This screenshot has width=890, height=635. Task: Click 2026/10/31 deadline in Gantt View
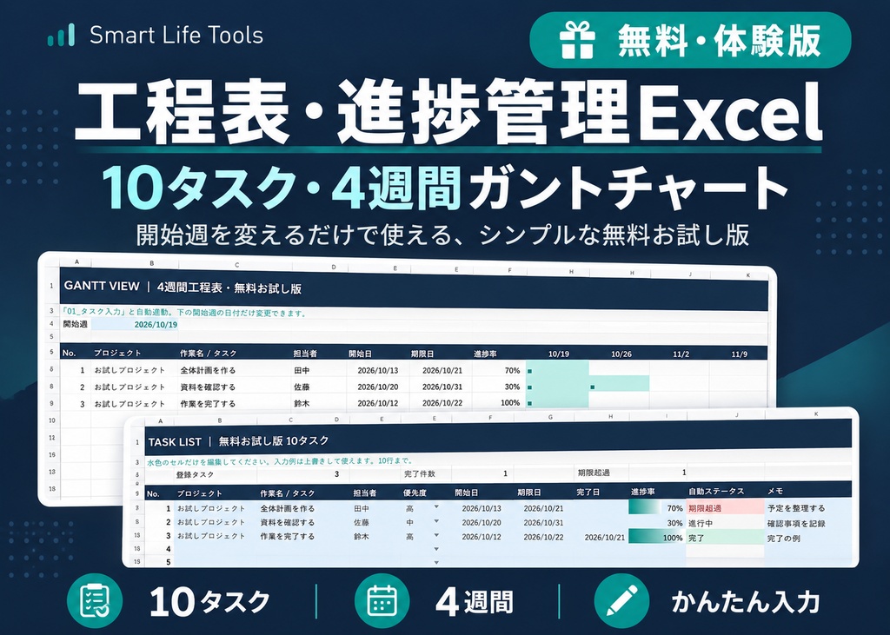pyautogui.click(x=442, y=387)
